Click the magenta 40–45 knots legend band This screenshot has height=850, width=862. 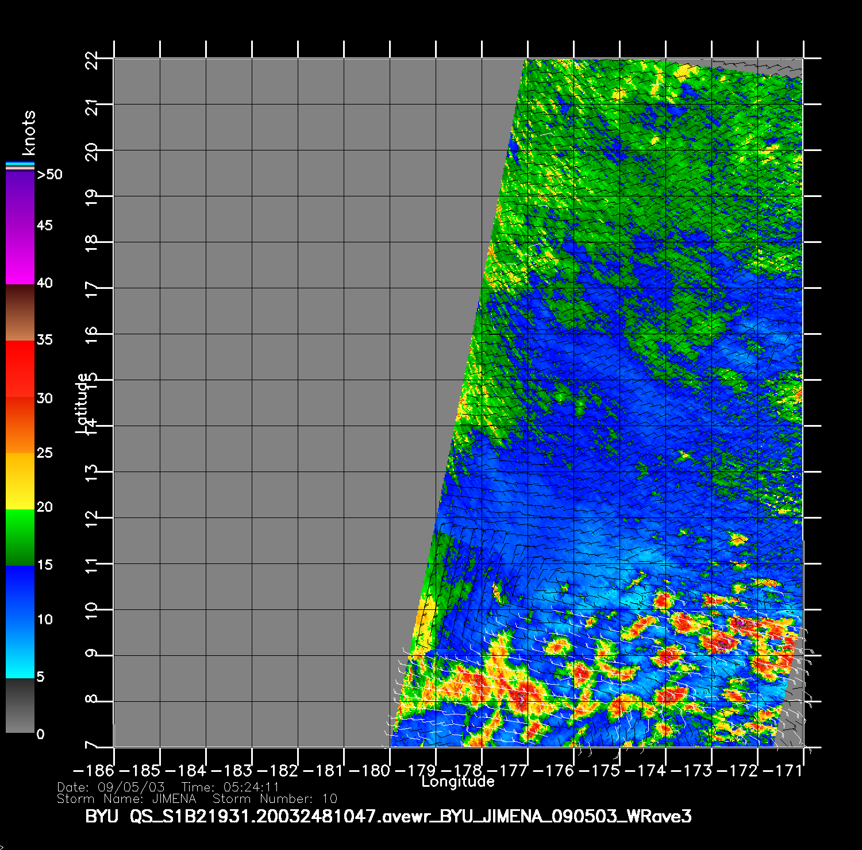click(20, 256)
